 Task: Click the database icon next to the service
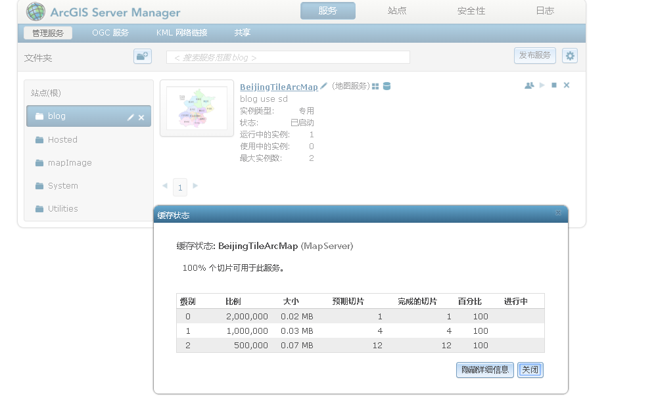(x=387, y=86)
